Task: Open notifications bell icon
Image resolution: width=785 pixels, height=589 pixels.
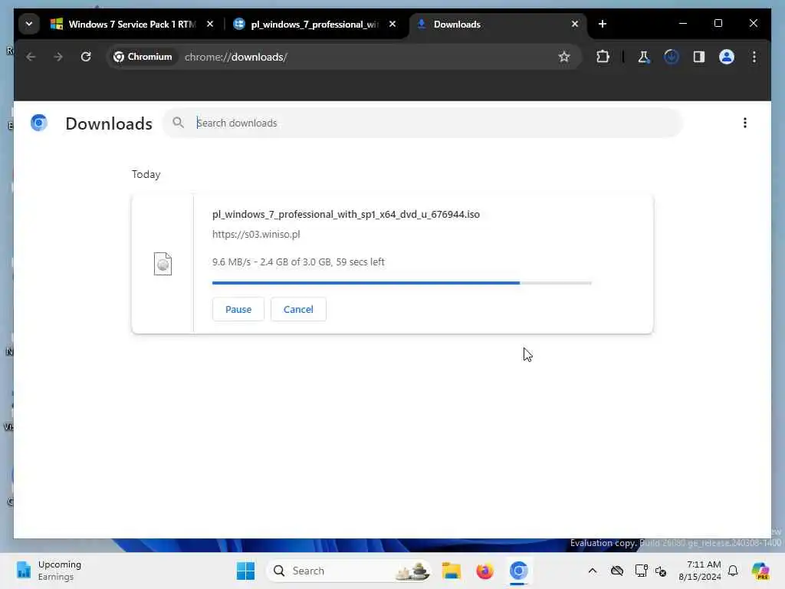Action: pyautogui.click(x=733, y=571)
